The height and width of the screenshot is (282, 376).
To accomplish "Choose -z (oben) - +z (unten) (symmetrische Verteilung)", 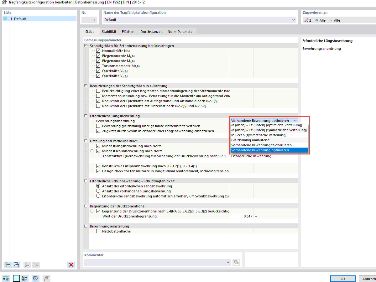I will point(269,130).
